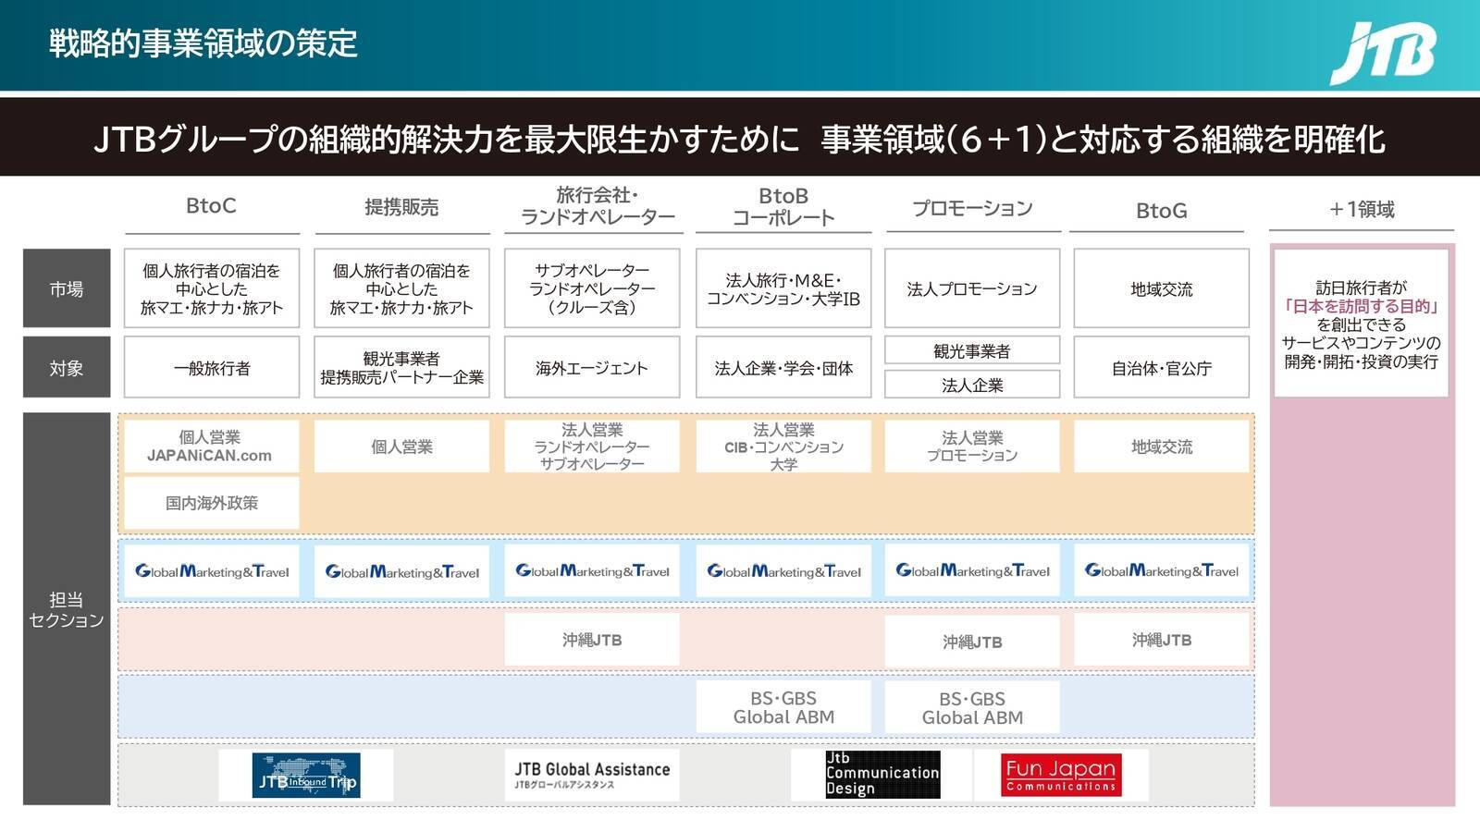Click the 担当セクション row label
1480x832 pixels.
[67, 610]
